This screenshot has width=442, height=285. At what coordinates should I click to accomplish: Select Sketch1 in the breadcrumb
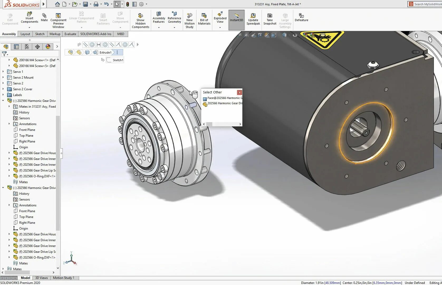coord(115,60)
